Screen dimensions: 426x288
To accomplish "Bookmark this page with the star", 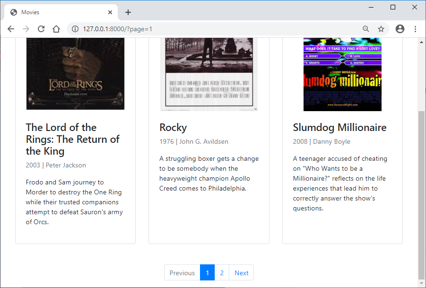I will click(x=381, y=29).
